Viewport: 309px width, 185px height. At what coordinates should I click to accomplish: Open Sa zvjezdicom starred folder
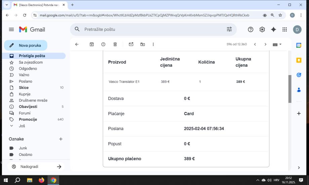(35, 62)
